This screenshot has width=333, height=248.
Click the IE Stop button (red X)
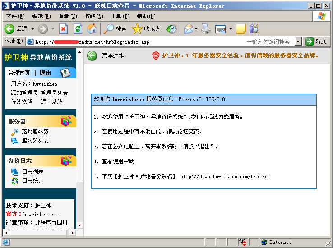click(x=63, y=29)
